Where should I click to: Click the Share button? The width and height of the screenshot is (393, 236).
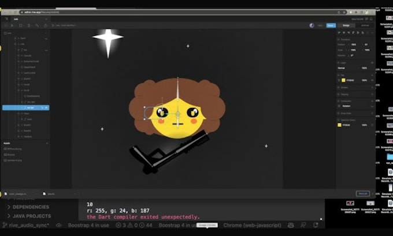pos(331,25)
